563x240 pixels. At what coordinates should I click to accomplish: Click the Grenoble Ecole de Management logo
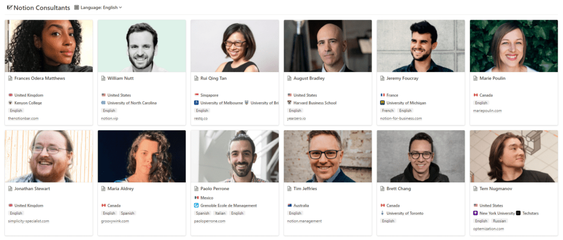(196, 205)
